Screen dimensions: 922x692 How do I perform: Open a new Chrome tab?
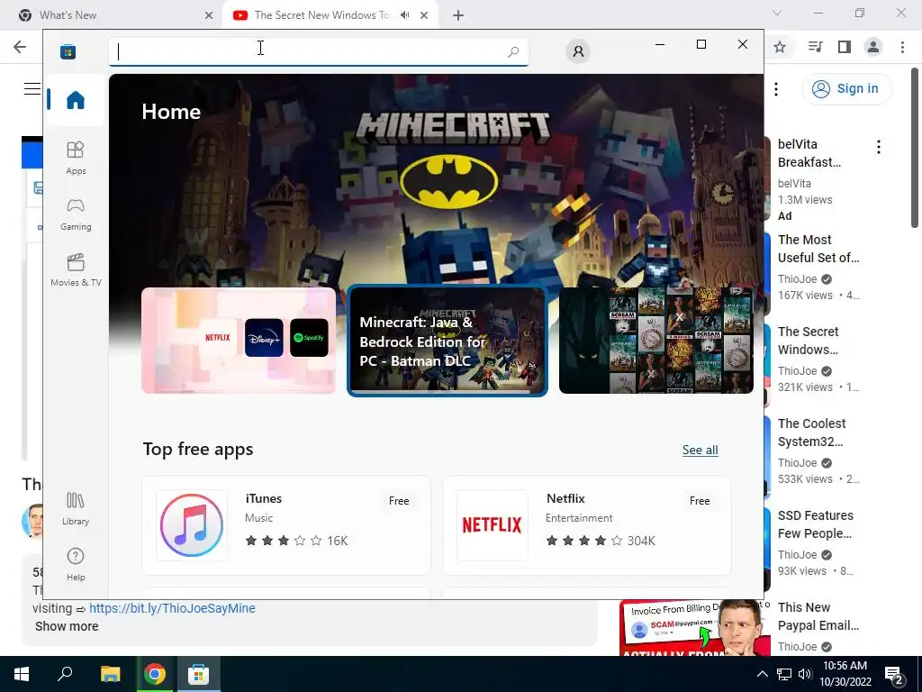pos(458,15)
